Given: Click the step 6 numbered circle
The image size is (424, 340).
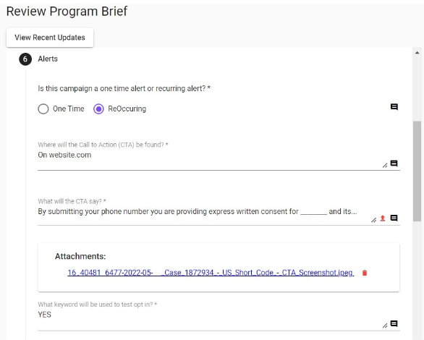Looking at the screenshot, I should pos(25,59).
